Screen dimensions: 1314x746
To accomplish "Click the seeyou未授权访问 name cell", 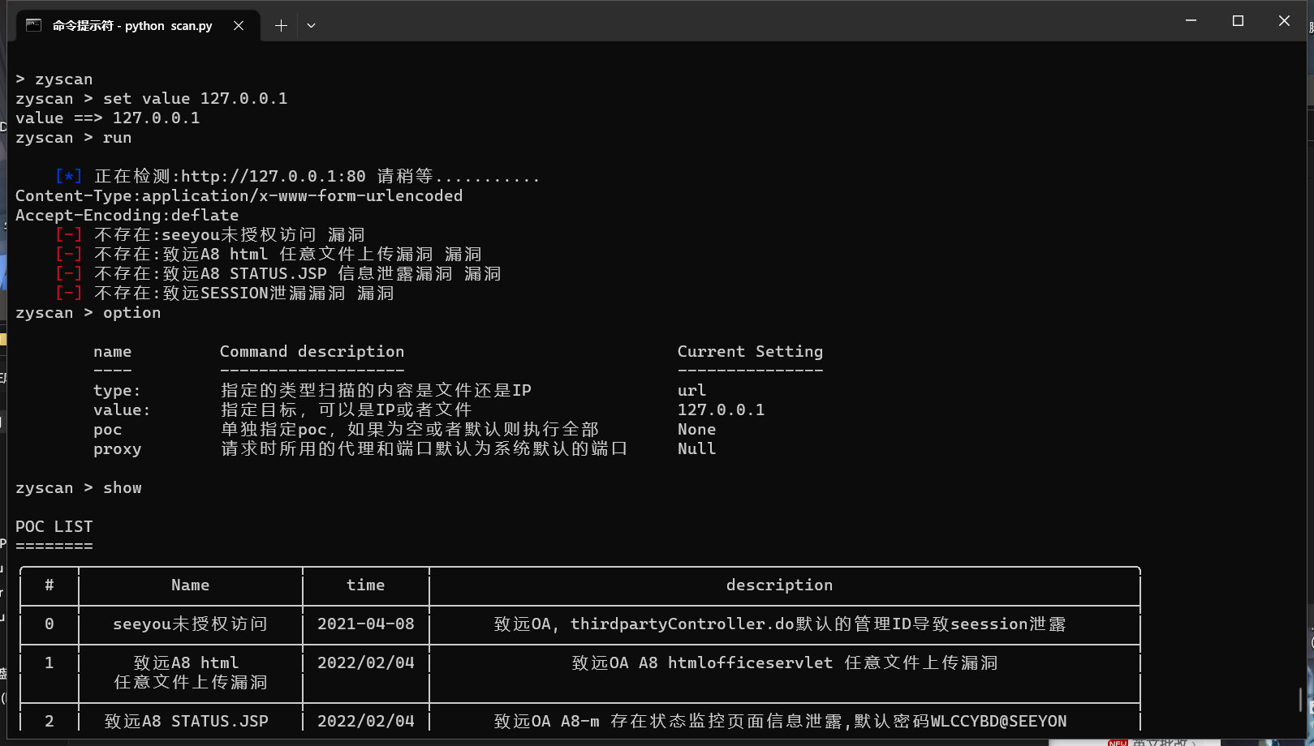I will tap(190, 624).
